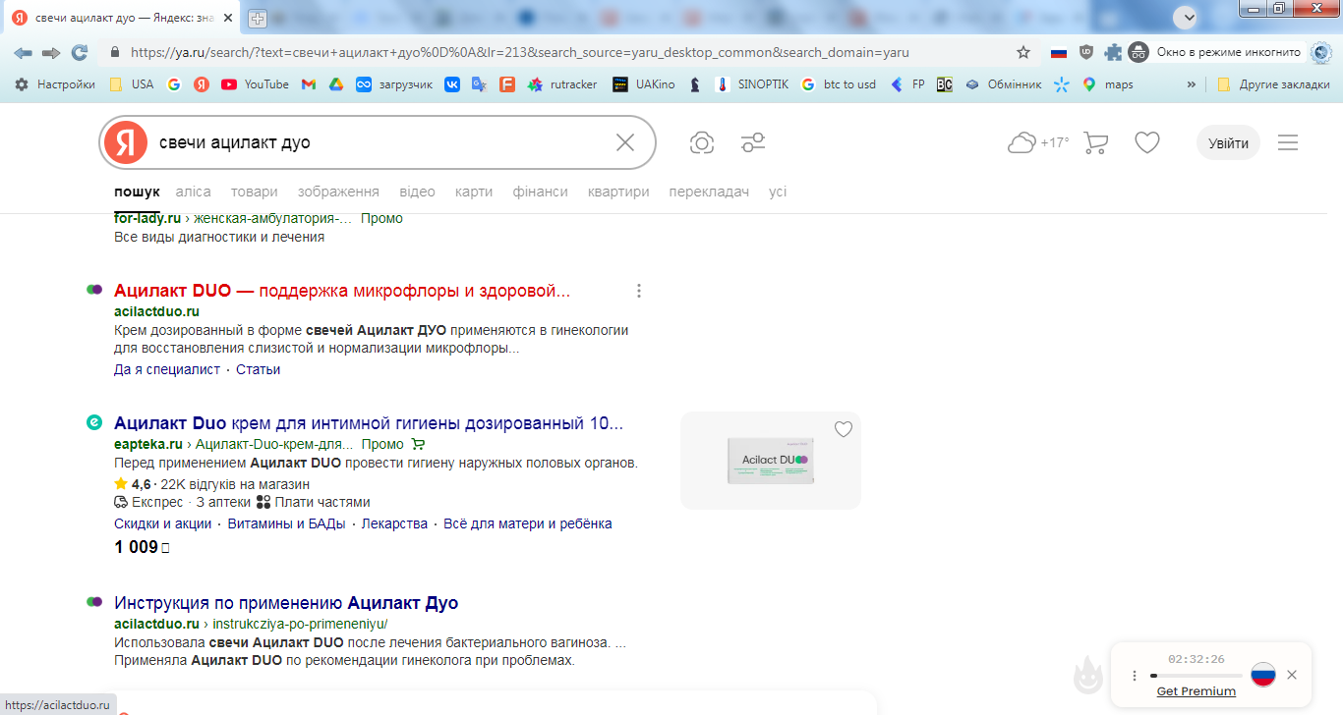
Task: Switch to the карти tab
Action: 474,192
